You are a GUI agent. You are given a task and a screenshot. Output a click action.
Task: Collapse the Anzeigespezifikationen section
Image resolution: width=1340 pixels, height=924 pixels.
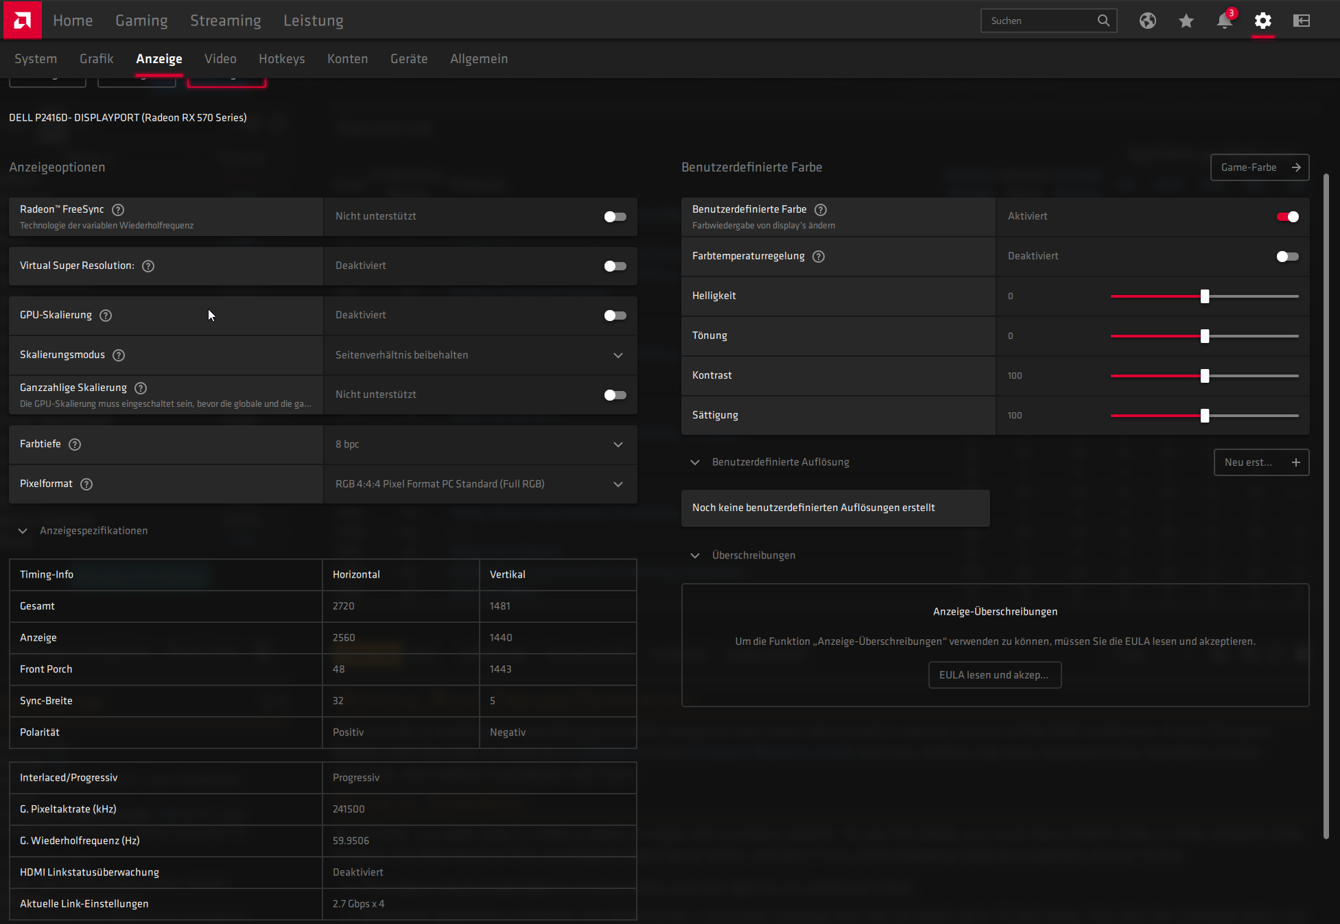[23, 531]
